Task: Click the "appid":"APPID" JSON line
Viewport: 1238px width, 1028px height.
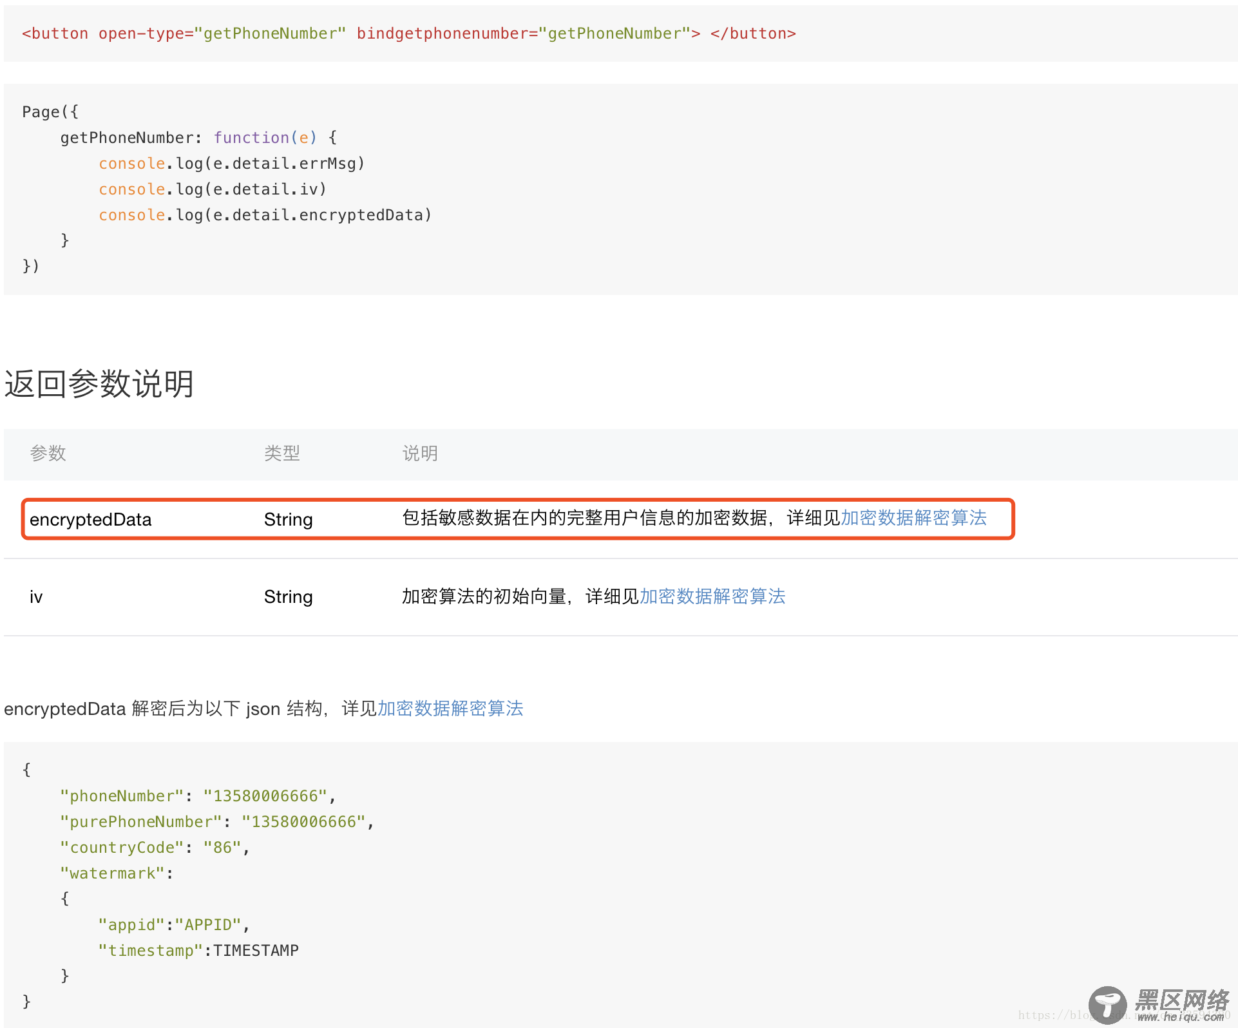Action: (174, 925)
